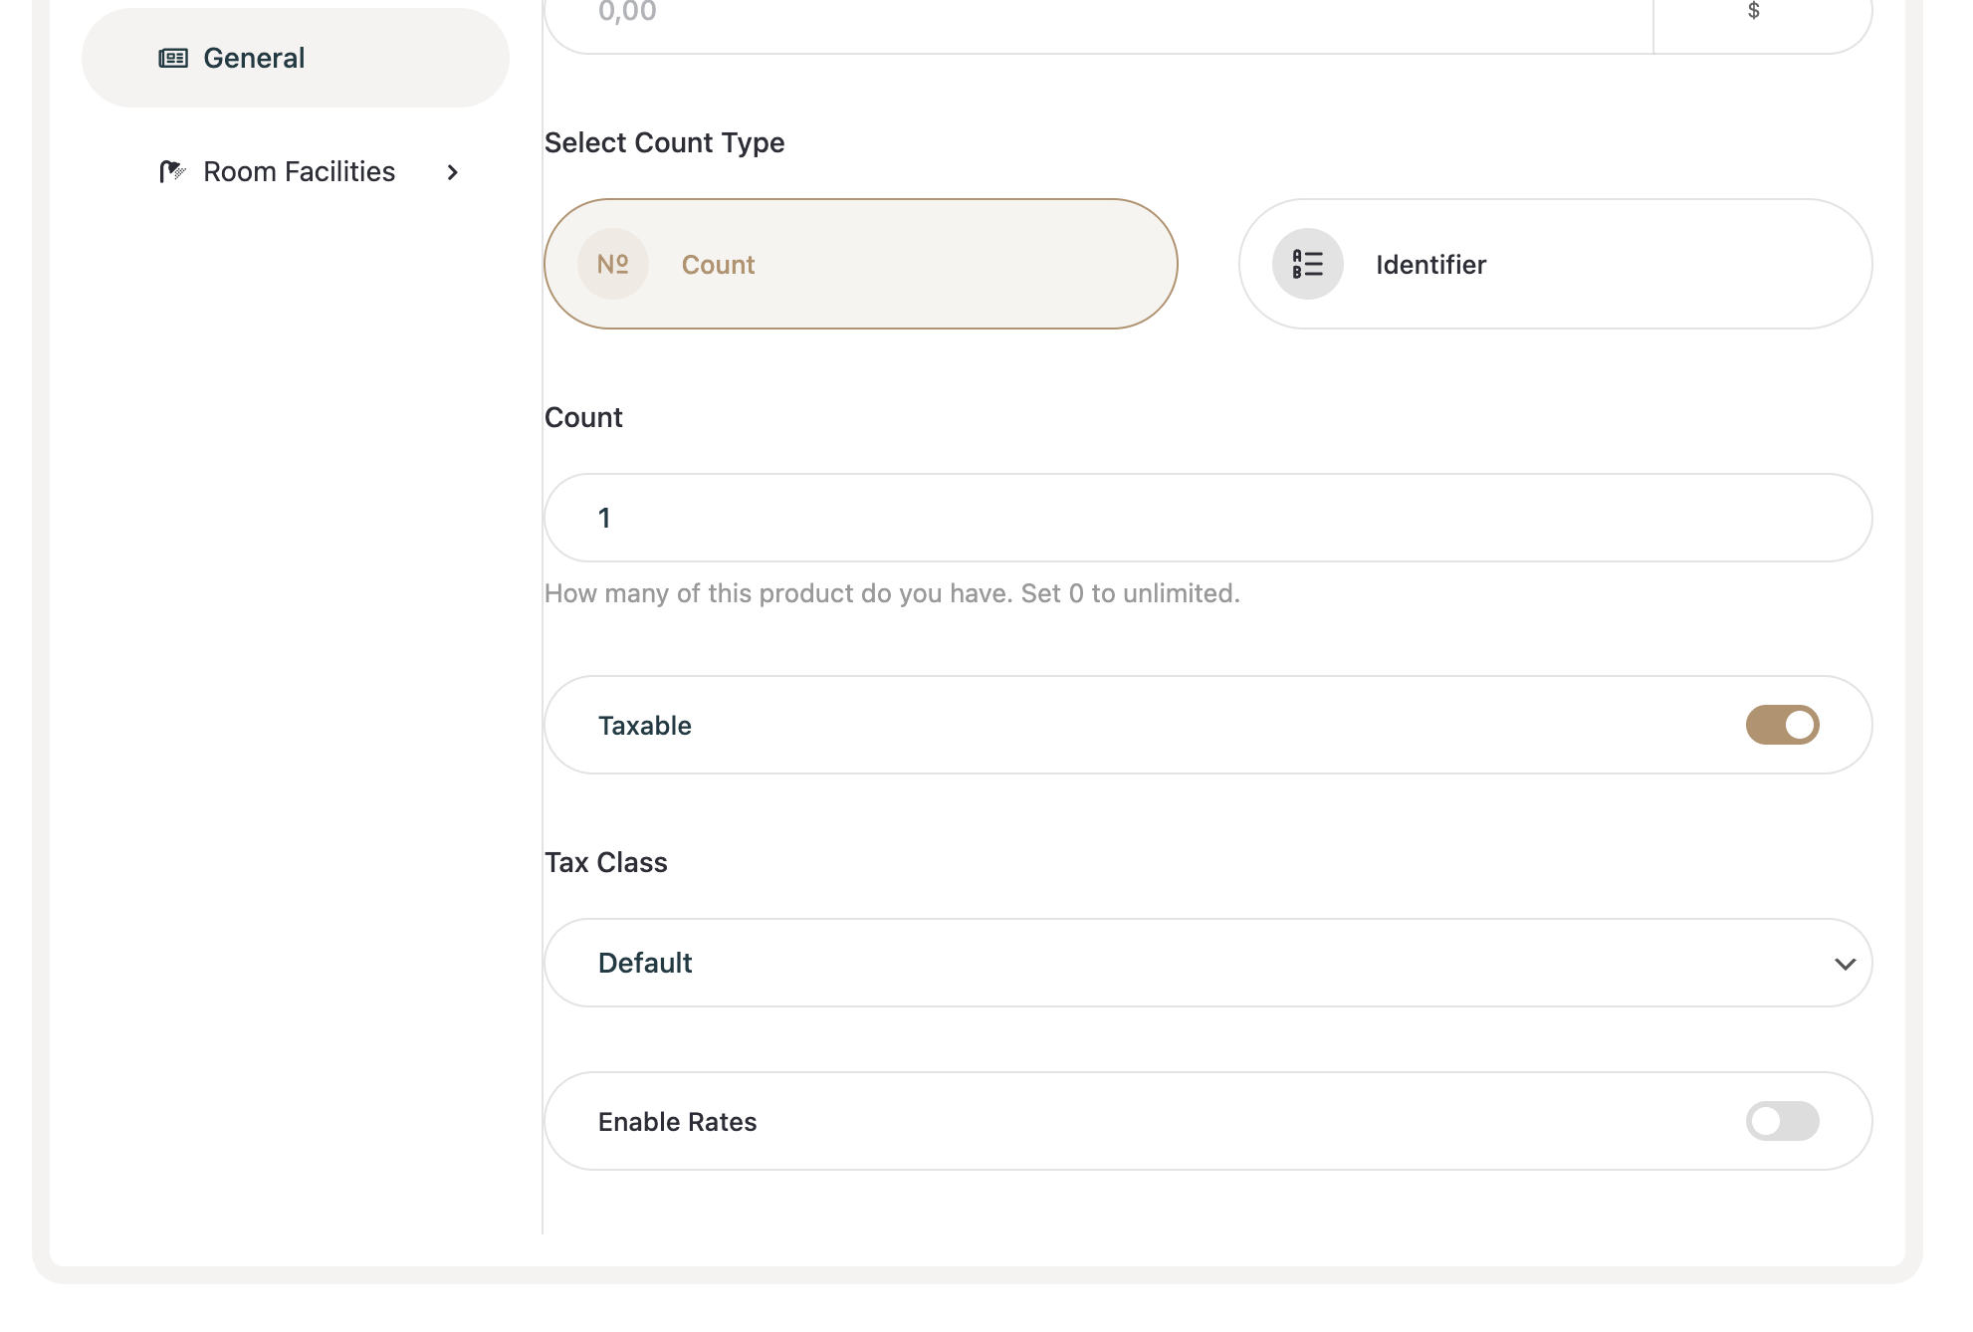The image size is (1973, 1332).
Task: Click the General sidebar newspaper icon
Action: click(173, 58)
